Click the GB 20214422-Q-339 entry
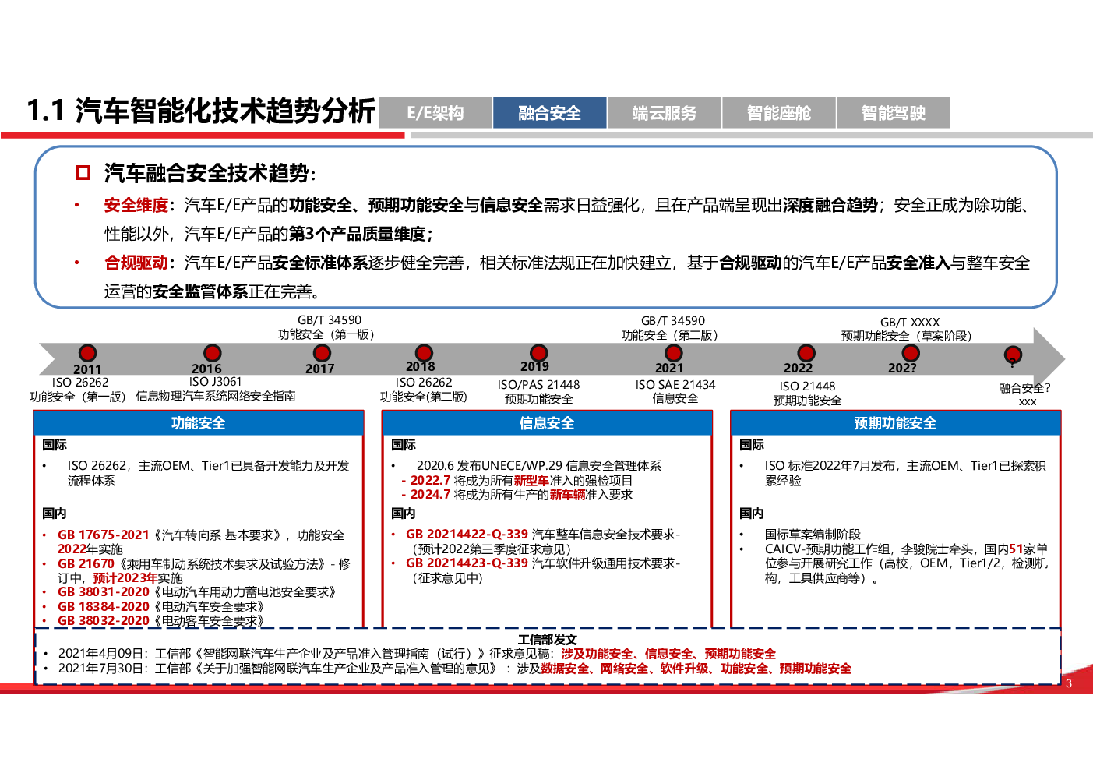This screenshot has height=773, width=1093. click(543, 542)
